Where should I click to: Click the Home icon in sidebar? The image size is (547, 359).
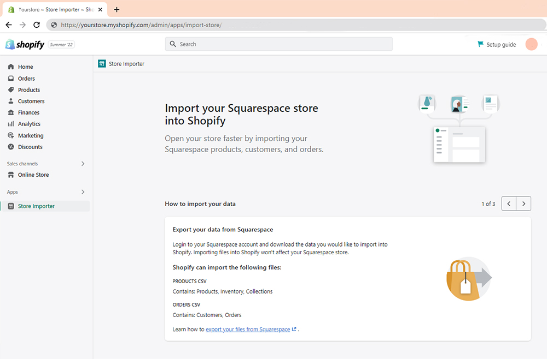tap(11, 67)
